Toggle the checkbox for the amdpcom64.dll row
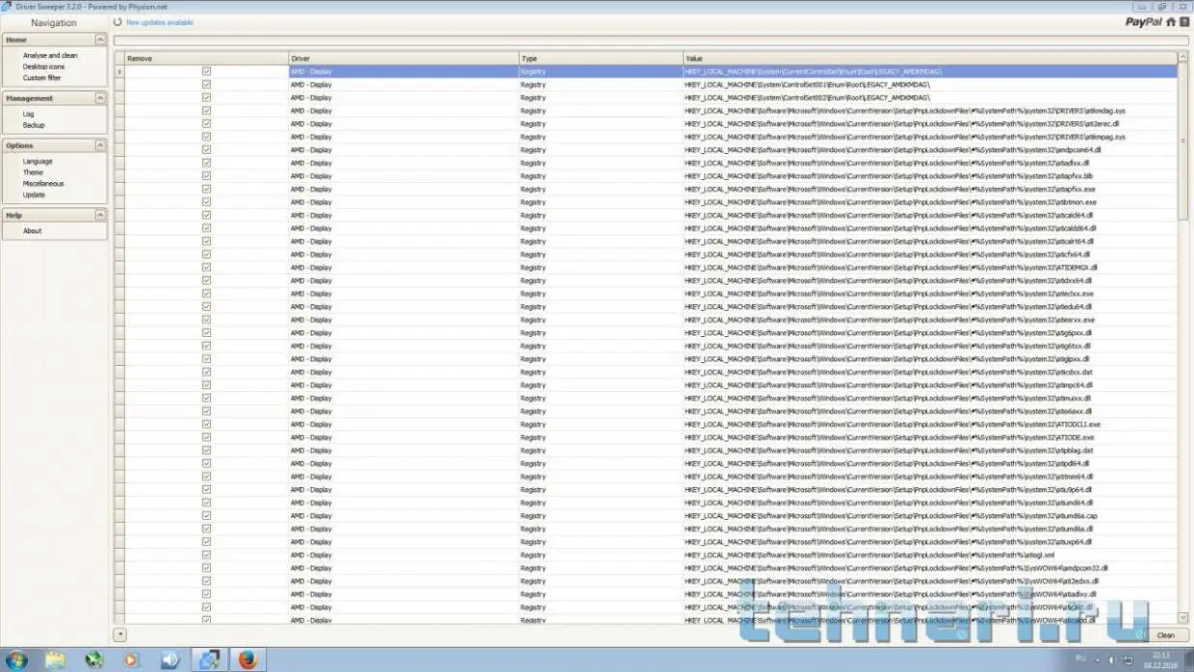The image size is (1194, 672). (206, 149)
